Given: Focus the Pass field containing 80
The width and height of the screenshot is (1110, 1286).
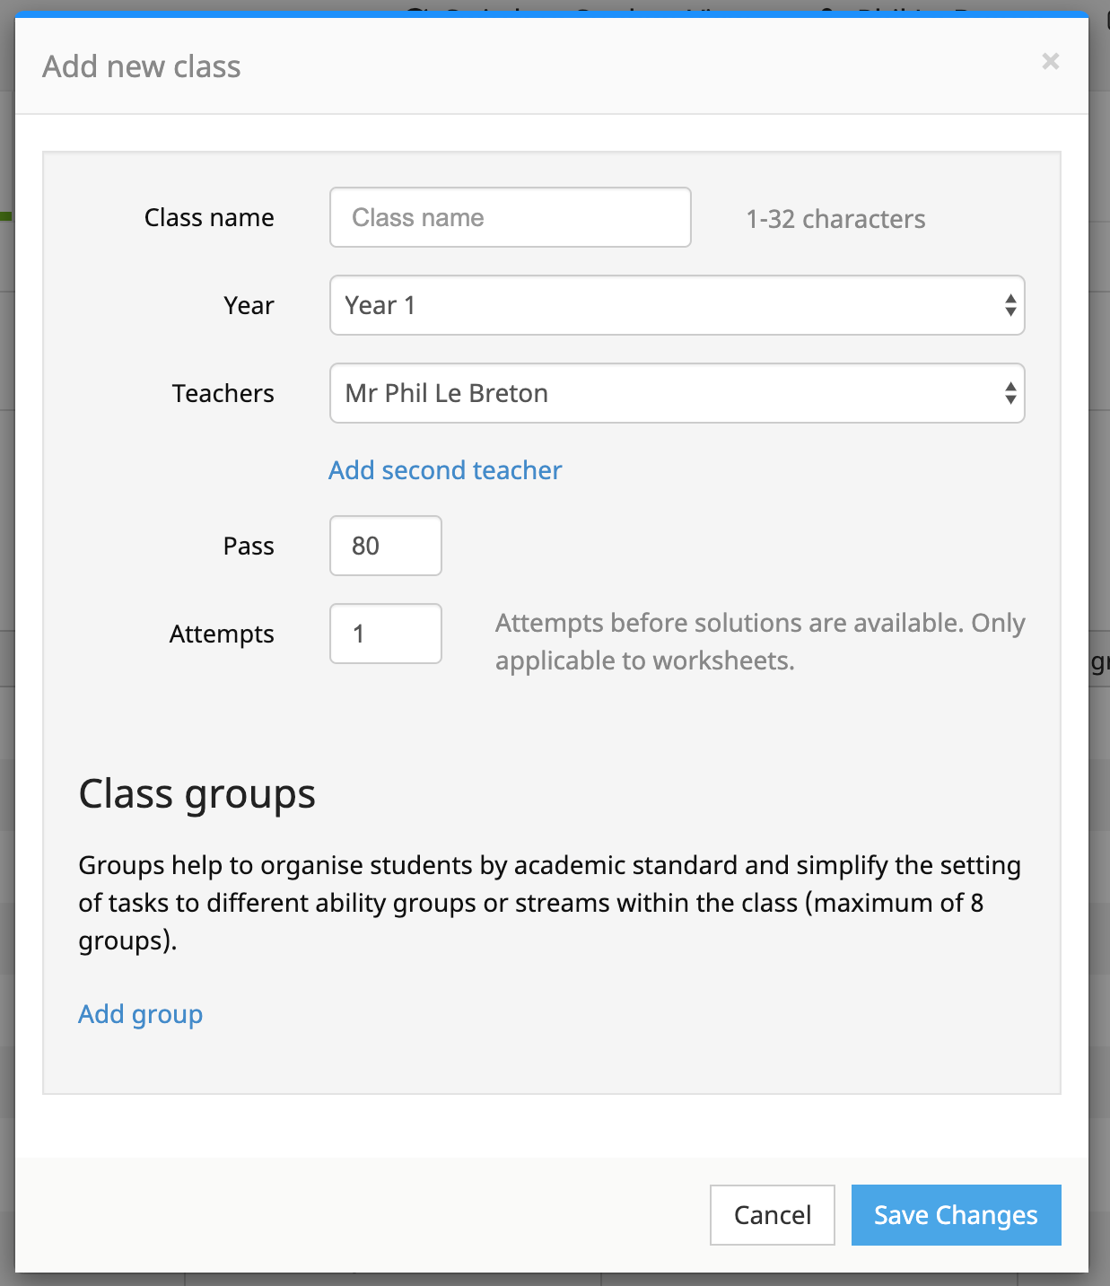Looking at the screenshot, I should click(x=385, y=546).
